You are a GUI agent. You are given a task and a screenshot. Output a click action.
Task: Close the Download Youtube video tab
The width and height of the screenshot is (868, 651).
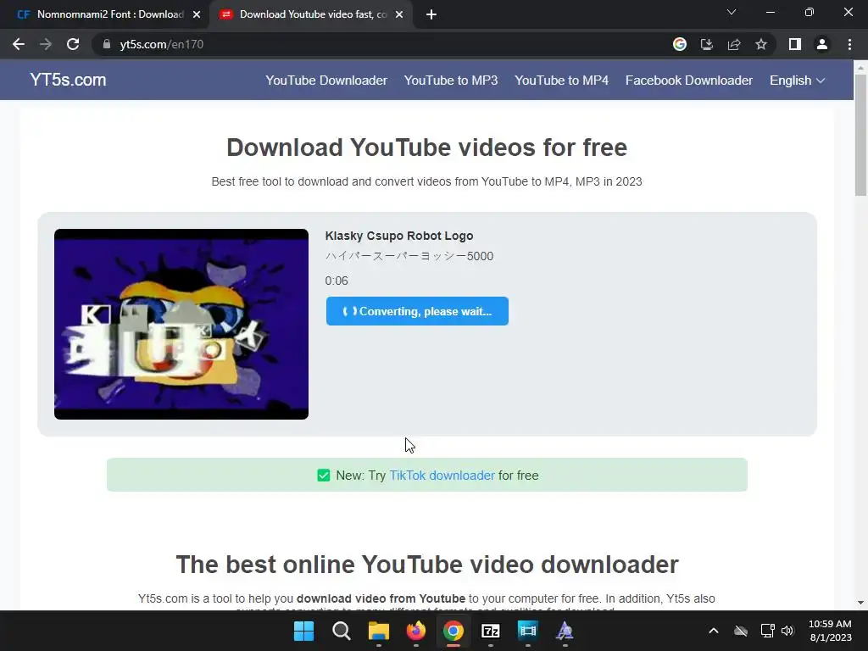399,15
